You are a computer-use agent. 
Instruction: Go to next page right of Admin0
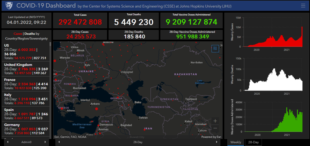pos(45,142)
